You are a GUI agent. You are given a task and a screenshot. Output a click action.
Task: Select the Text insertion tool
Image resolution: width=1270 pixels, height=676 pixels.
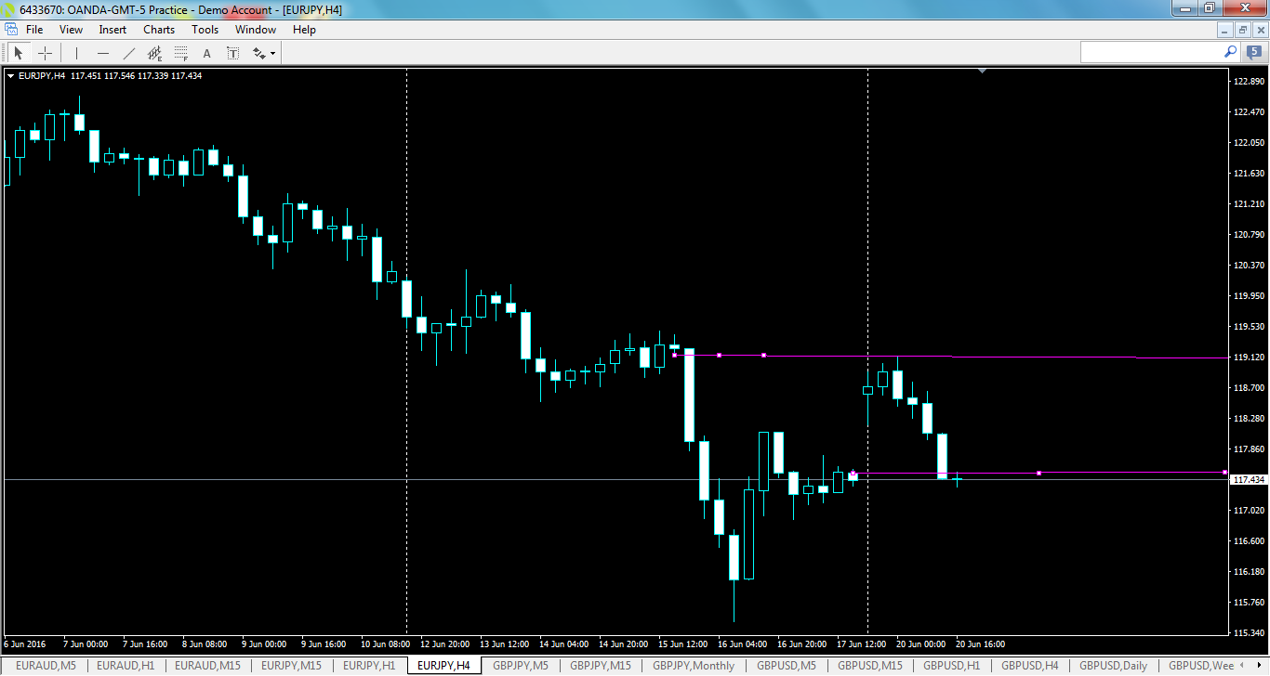206,52
